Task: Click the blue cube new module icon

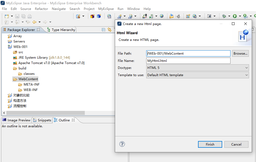Action: point(99,16)
